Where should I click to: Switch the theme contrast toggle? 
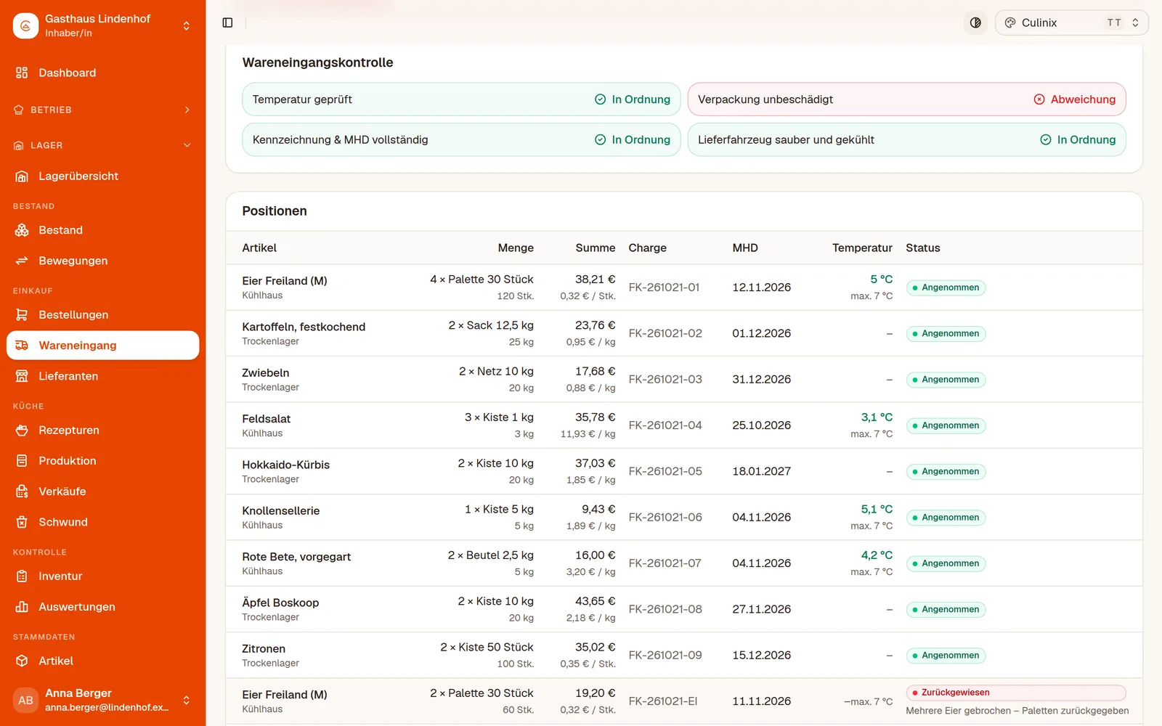975,23
